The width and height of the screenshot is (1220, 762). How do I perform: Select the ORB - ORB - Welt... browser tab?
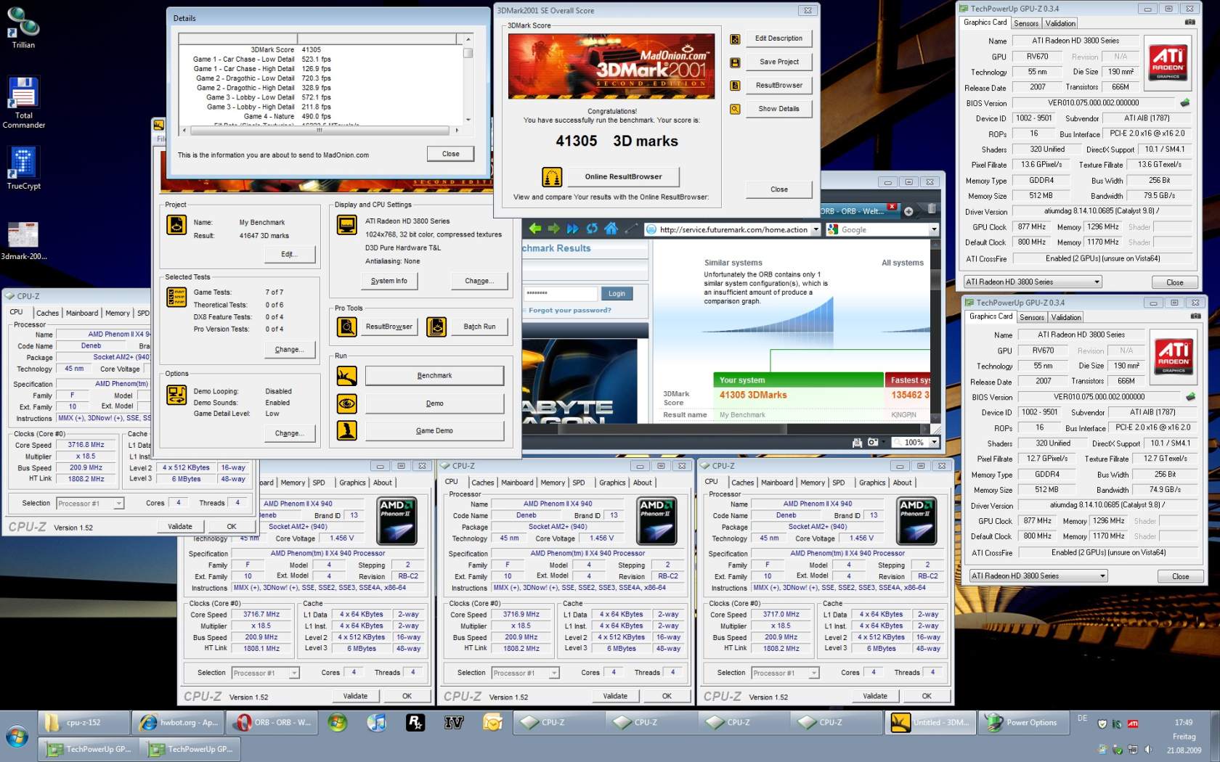coord(859,211)
